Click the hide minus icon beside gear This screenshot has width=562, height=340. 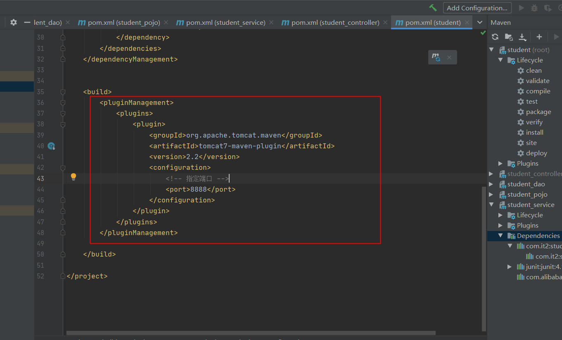point(27,22)
